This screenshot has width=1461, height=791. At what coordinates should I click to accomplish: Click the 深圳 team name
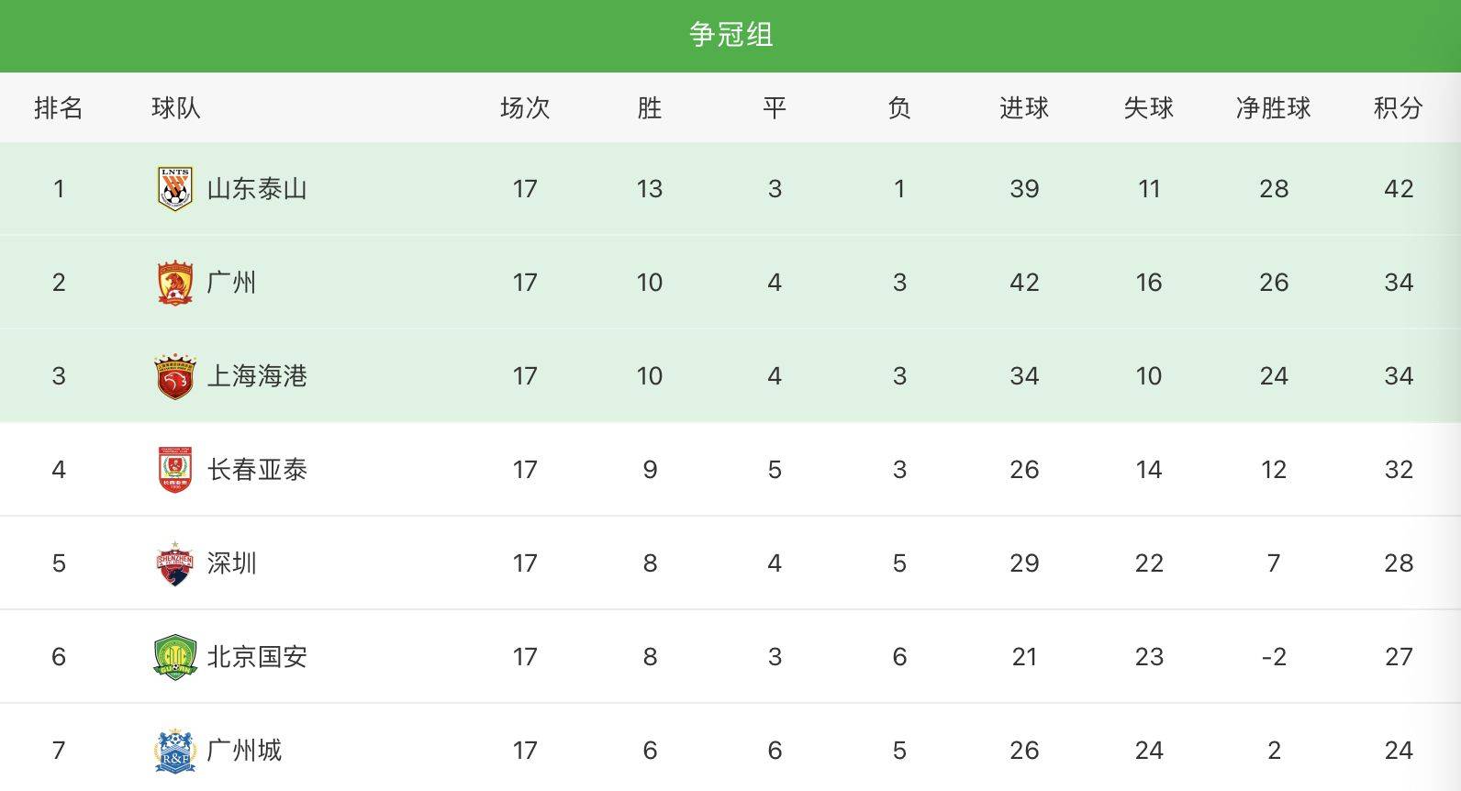(231, 563)
